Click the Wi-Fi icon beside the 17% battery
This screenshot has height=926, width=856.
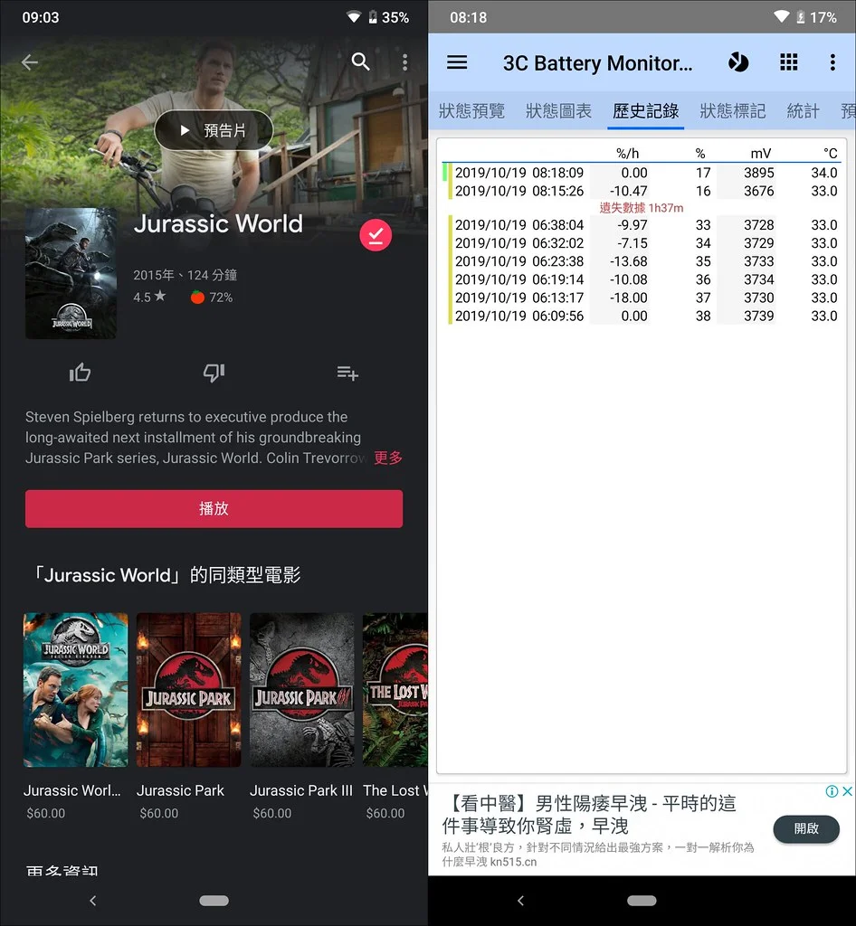pos(782,17)
